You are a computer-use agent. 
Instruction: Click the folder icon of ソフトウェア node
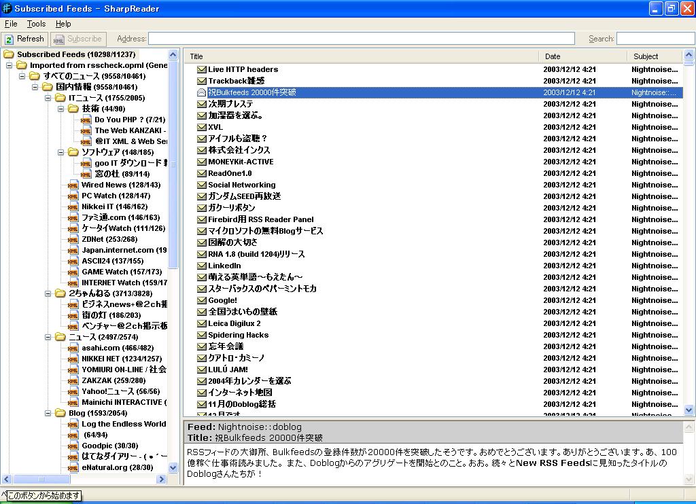coord(73,152)
